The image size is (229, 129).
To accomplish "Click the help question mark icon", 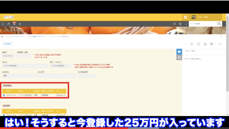I will pos(180,24).
